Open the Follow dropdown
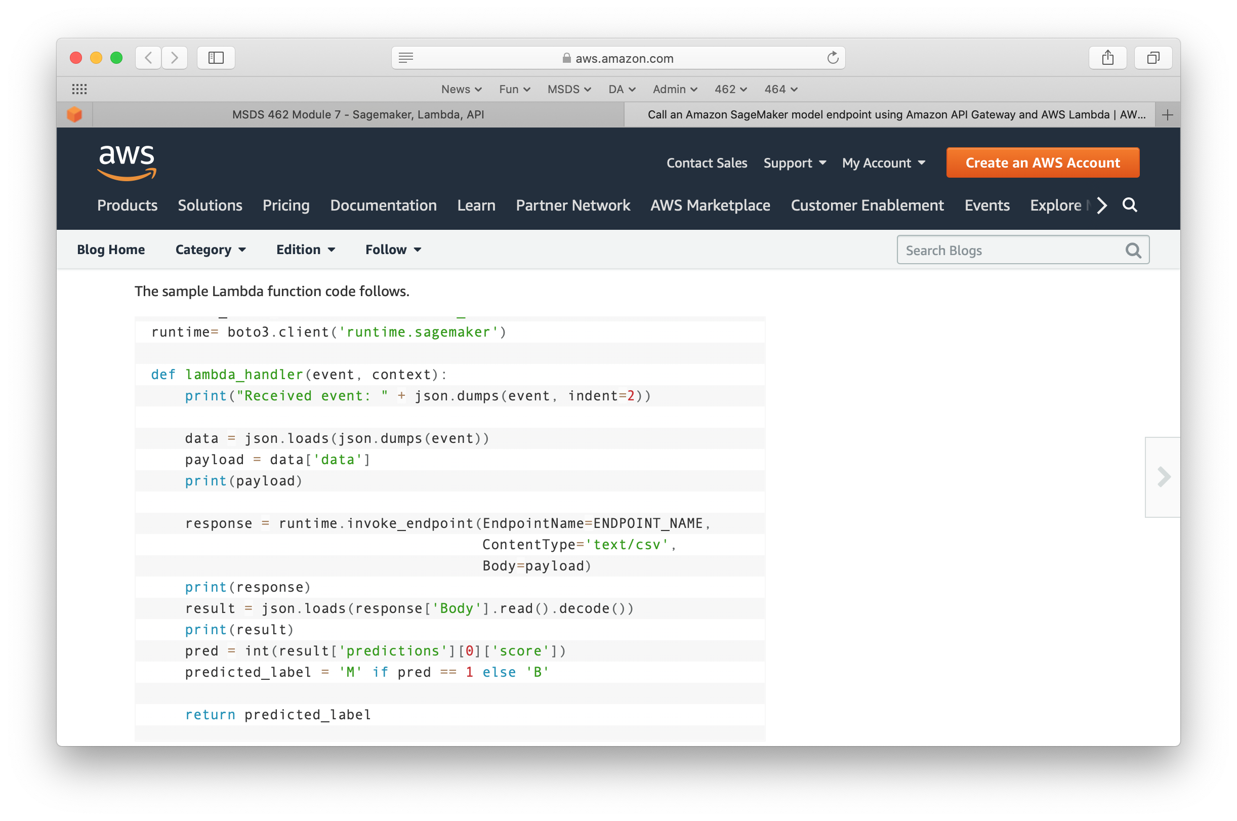The height and width of the screenshot is (821, 1237). tap(393, 250)
